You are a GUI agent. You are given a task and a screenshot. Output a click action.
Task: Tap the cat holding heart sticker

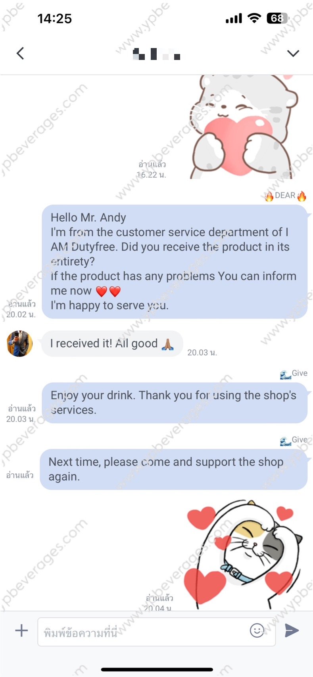click(x=243, y=127)
